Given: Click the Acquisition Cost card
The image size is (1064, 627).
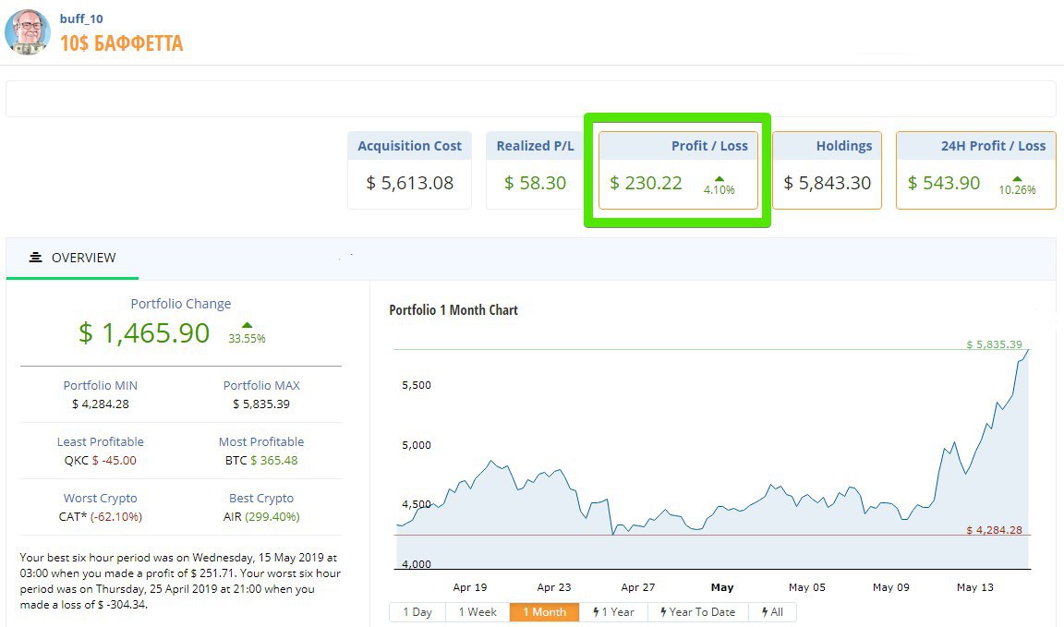Looking at the screenshot, I should click(409, 170).
